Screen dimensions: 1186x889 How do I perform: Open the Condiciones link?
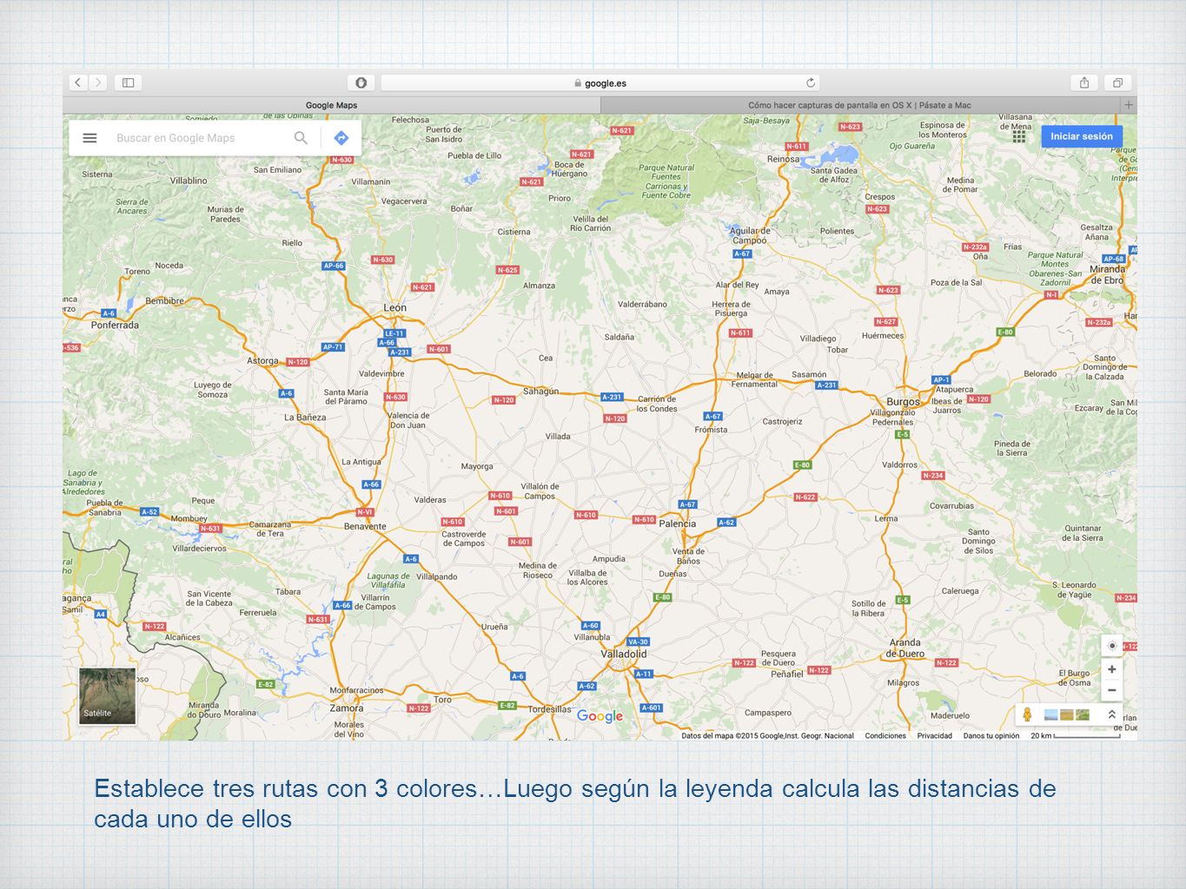(885, 736)
